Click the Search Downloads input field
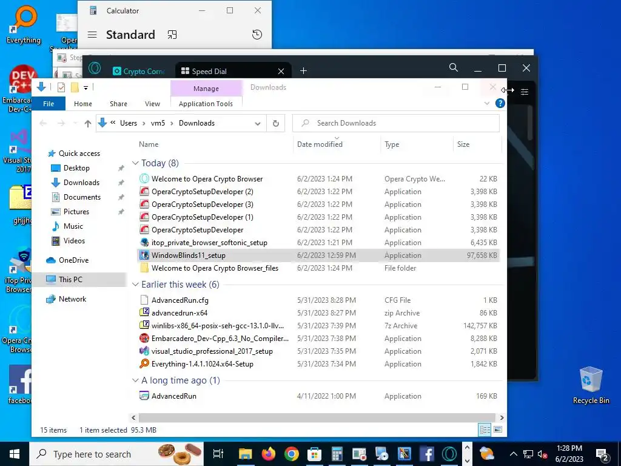621x466 pixels. pos(396,123)
